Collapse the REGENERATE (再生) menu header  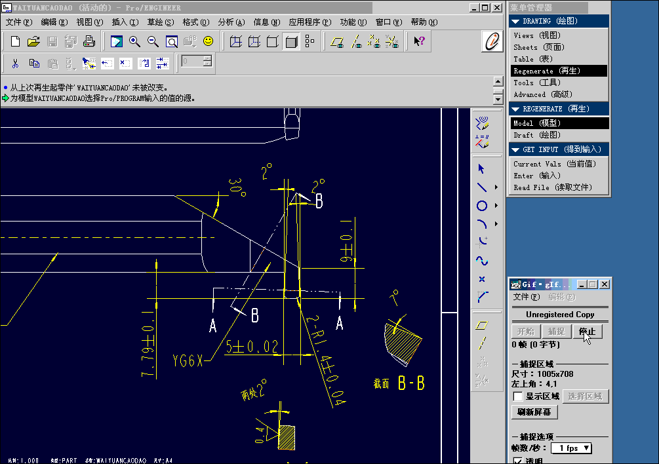pyautogui.click(x=559, y=109)
